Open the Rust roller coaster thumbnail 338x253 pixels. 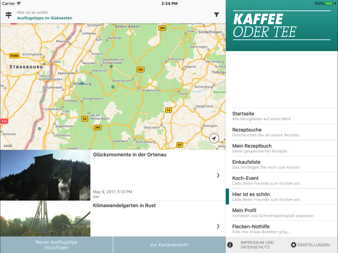pyautogui.click(x=45, y=219)
